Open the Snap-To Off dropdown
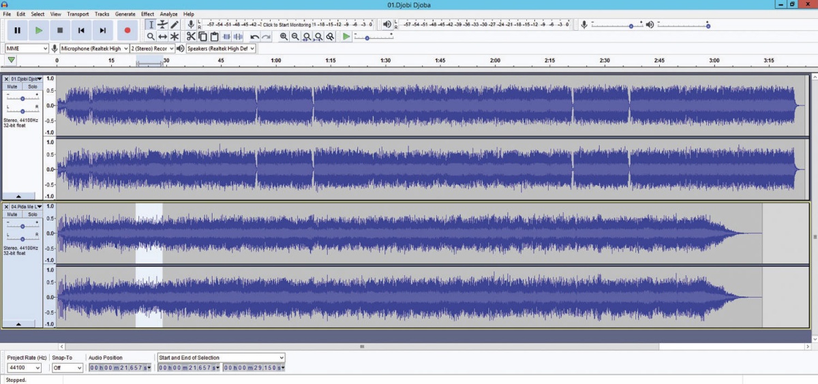Screen dimensions: 818x384 point(67,368)
